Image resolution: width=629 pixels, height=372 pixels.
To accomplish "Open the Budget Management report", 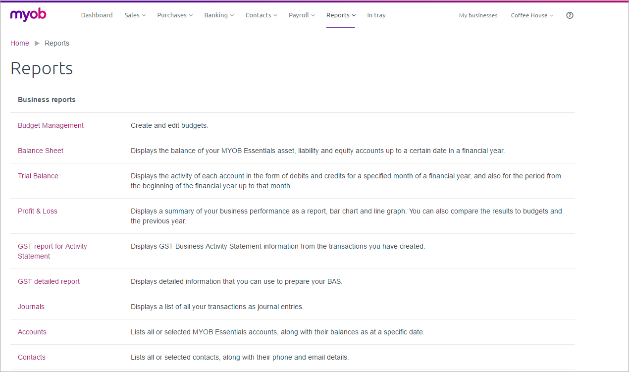I will (x=51, y=125).
